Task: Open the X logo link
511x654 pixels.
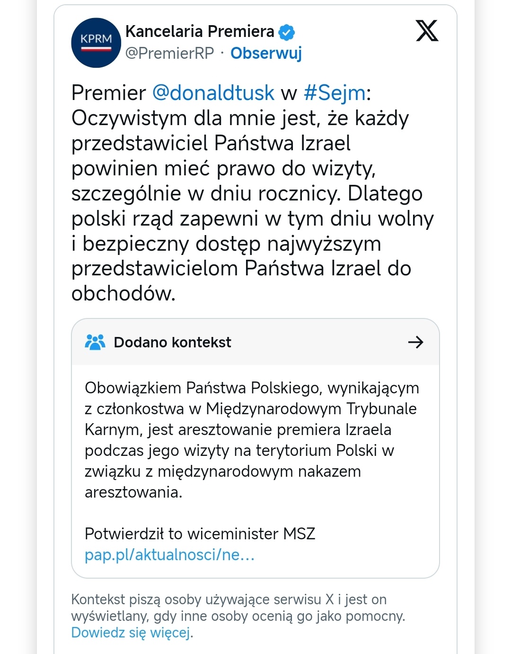Action: tap(427, 31)
